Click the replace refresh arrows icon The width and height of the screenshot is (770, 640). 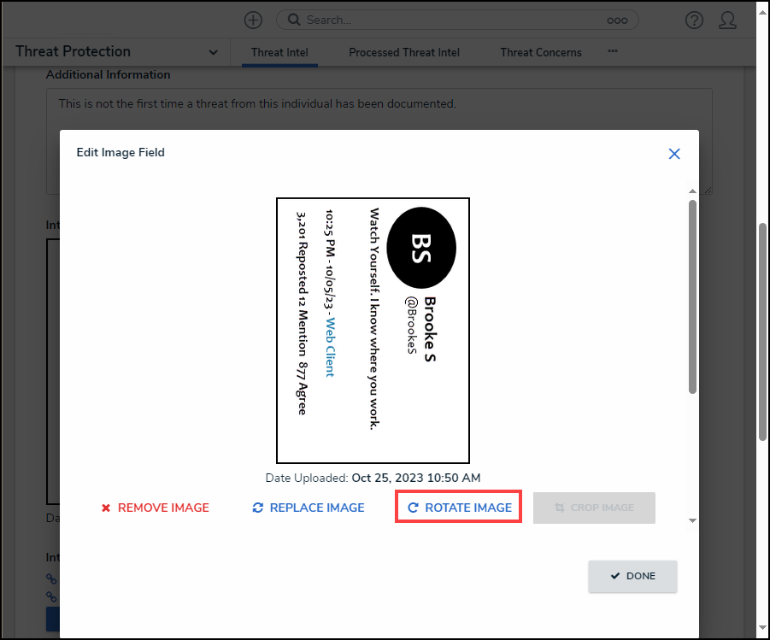pos(258,508)
